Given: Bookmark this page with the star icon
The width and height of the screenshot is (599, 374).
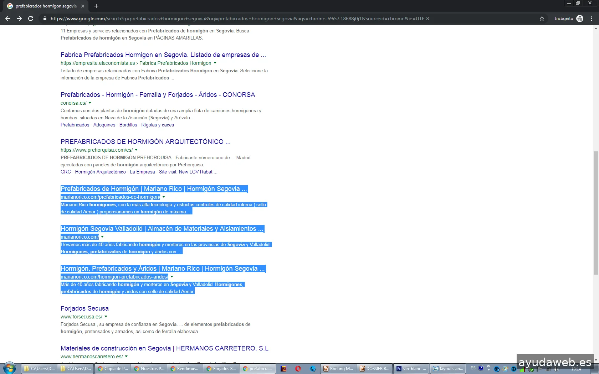Looking at the screenshot, I should point(542,19).
